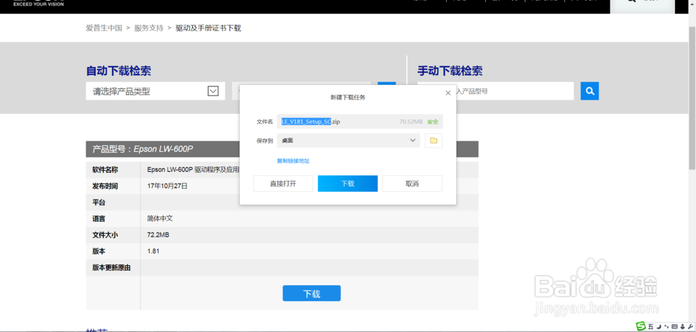Screen dimensions: 696x332
Task: Toggle the moon icon in IME bar
Action: click(x=659, y=326)
